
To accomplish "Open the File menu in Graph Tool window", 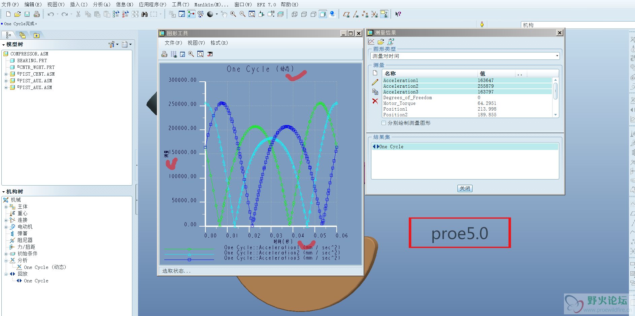I will [173, 43].
